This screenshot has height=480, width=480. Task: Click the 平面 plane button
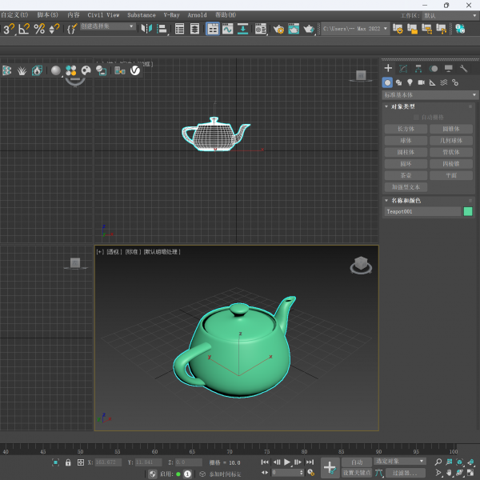tap(451, 175)
